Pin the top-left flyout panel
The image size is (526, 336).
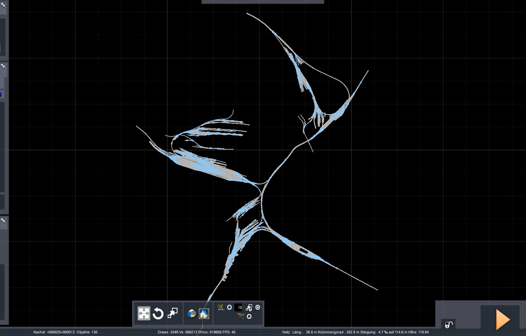pos(4,5)
